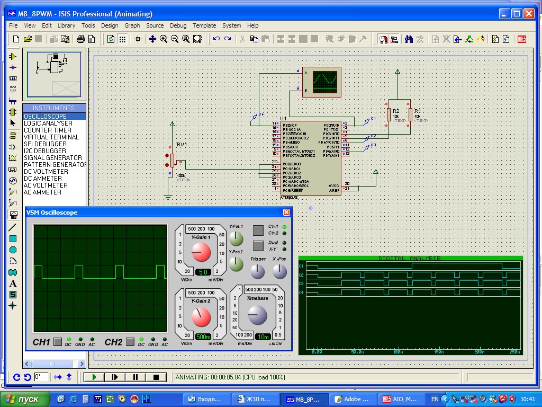This screenshot has width=542, height=407.
Task: Toggle the Dual/X-Y mode button
Action: point(258,245)
